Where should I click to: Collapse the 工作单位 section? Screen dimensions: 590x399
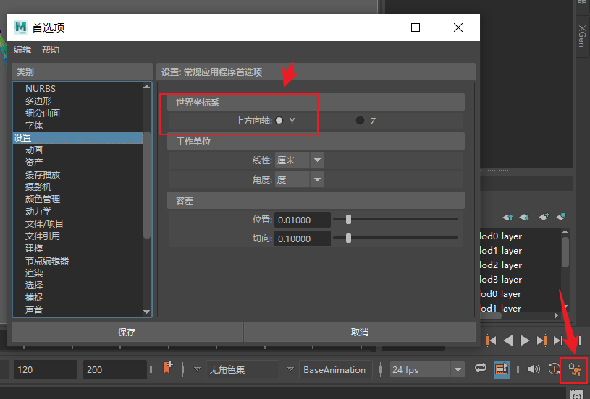click(x=316, y=141)
